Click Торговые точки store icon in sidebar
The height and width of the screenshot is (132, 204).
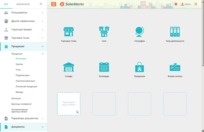point(6,38)
